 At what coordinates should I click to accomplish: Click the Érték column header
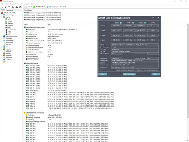tap(49, 24)
